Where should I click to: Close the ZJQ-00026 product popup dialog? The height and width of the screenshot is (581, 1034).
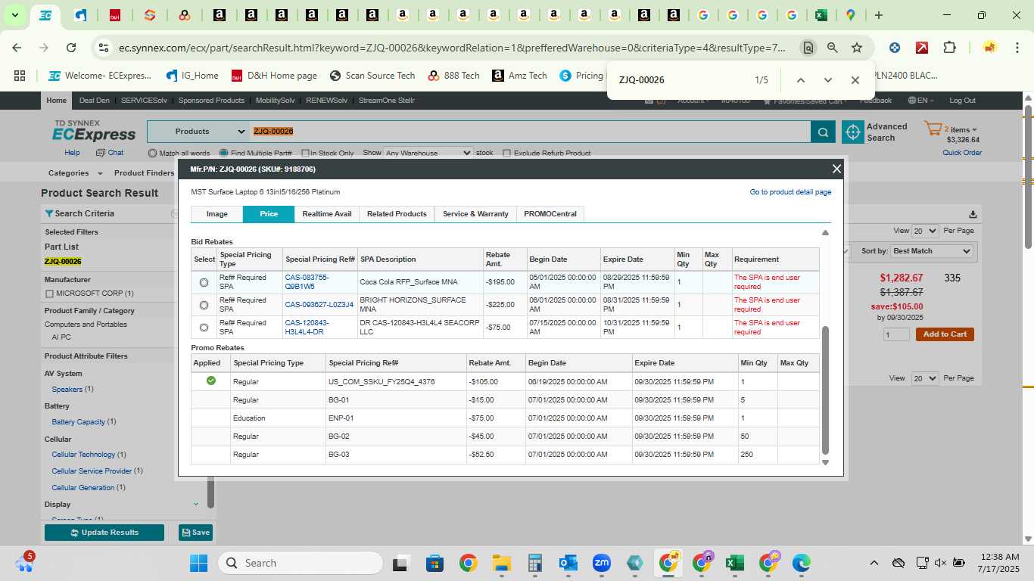pyautogui.click(x=836, y=169)
